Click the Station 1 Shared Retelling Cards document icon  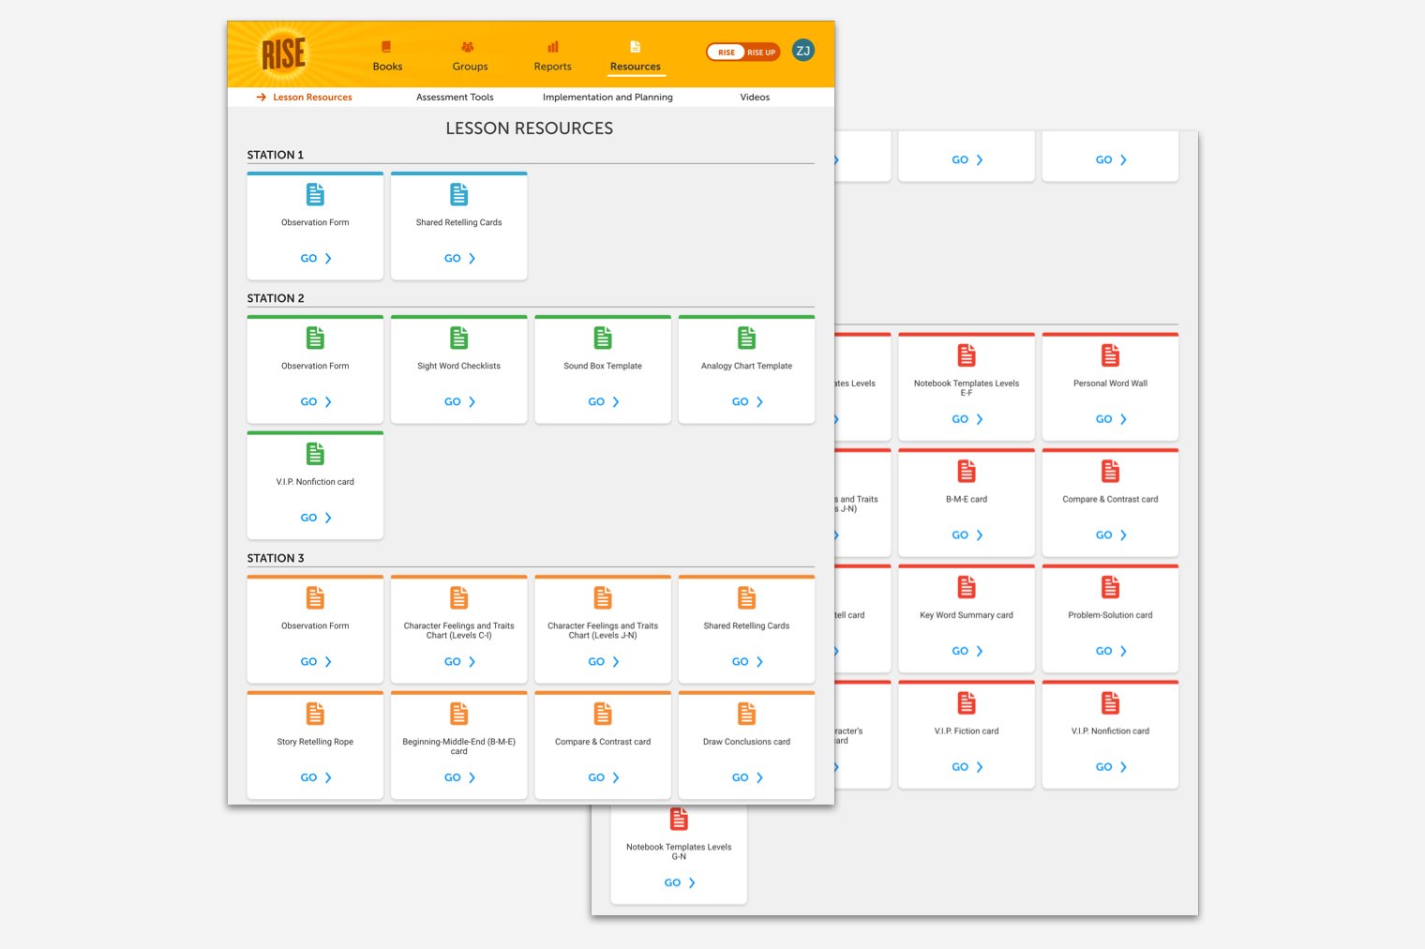(x=458, y=195)
